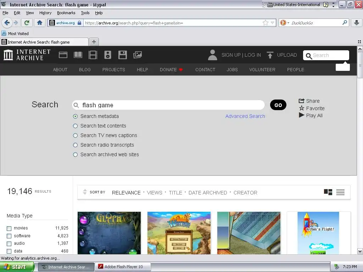
Task: Open the Windows start button
Action: 17,267
